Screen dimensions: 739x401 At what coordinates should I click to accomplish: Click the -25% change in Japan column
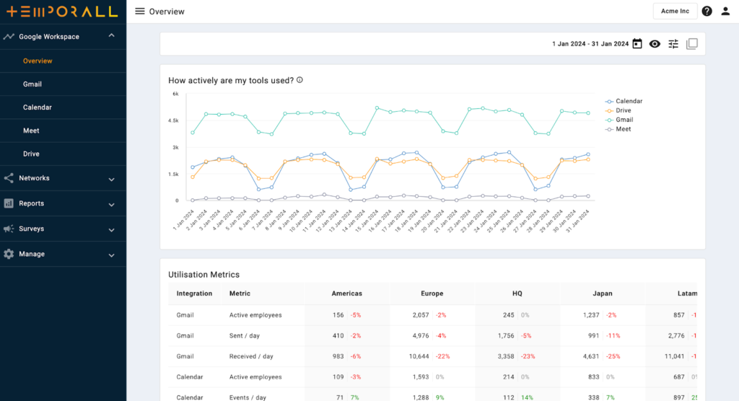[x=613, y=357]
